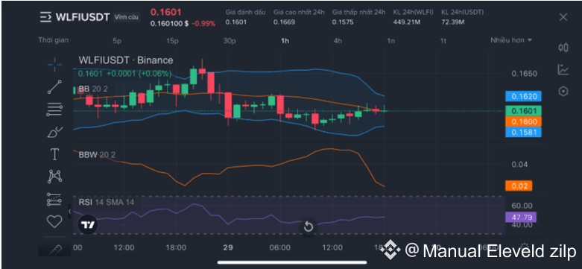Click the green 0.1601 price label
The image size is (582, 269).
point(523,111)
